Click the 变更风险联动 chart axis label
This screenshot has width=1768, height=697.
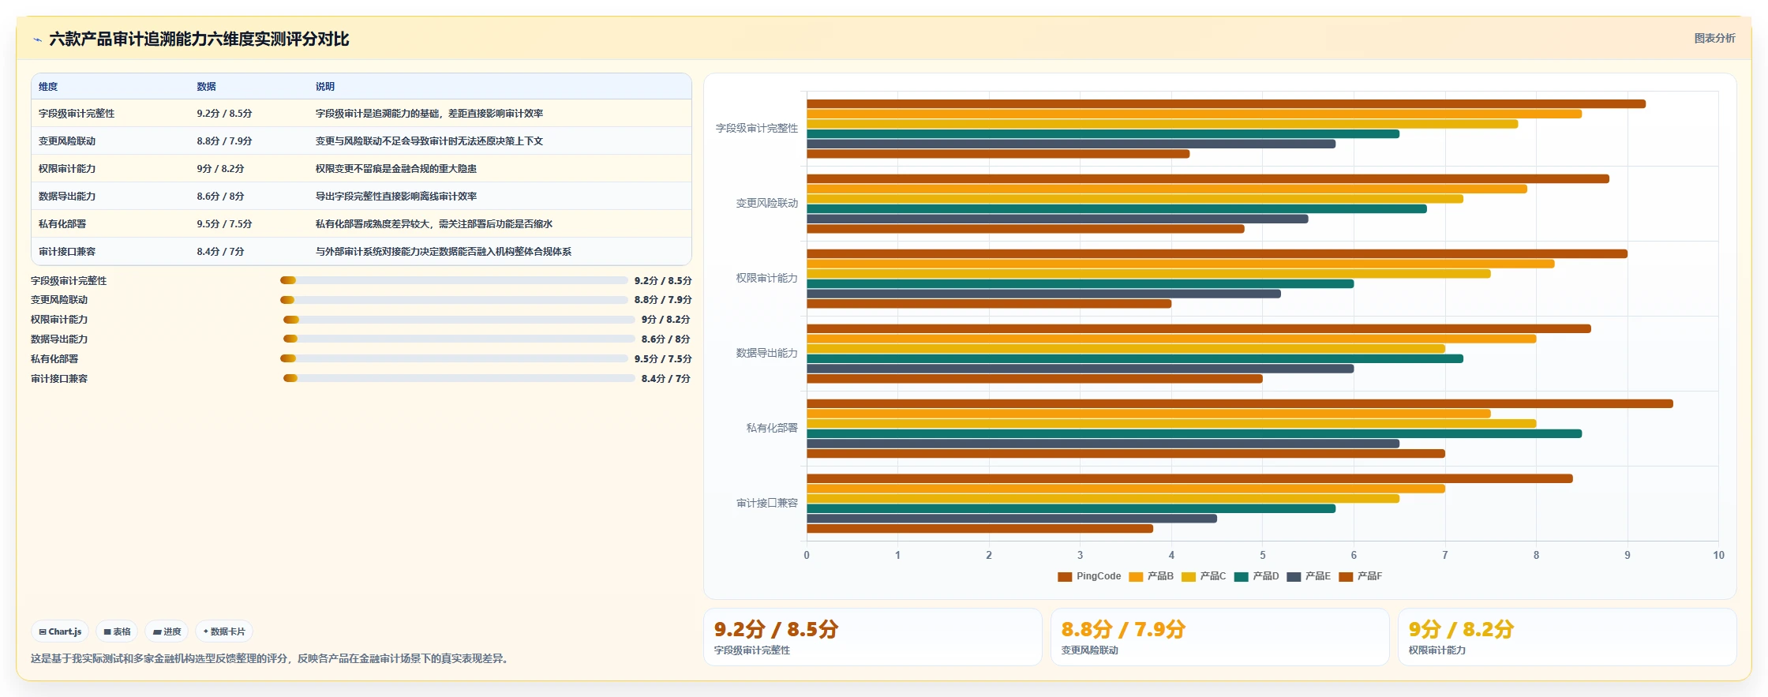[x=766, y=203]
